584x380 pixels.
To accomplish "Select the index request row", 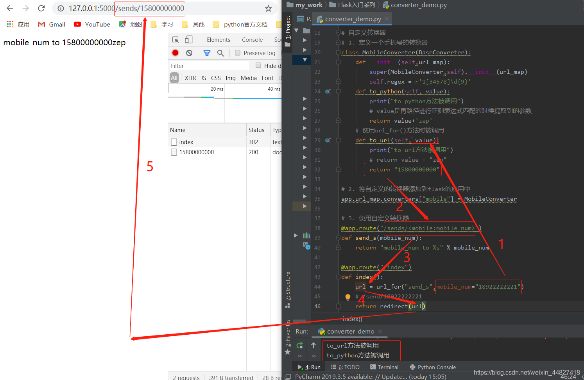I will point(225,142).
